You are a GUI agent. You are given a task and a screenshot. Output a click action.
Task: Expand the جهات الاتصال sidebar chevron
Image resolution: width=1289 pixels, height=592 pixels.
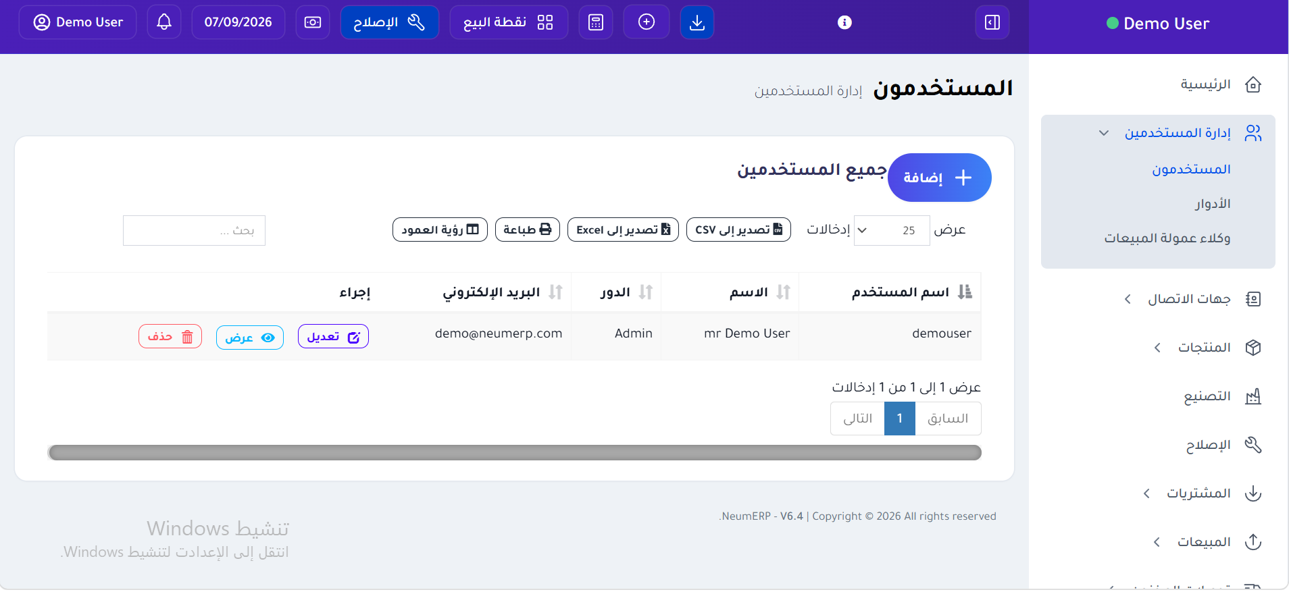tap(1128, 299)
